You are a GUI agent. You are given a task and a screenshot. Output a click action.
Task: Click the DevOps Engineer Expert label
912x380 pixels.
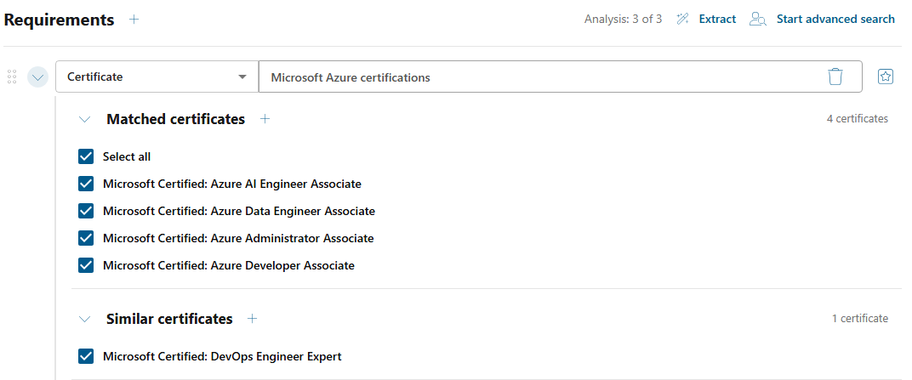(222, 356)
